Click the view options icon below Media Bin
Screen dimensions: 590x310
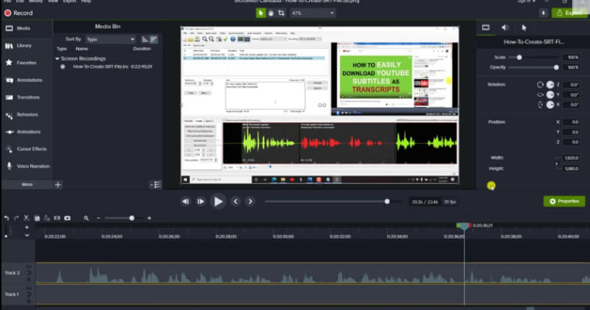tap(156, 185)
